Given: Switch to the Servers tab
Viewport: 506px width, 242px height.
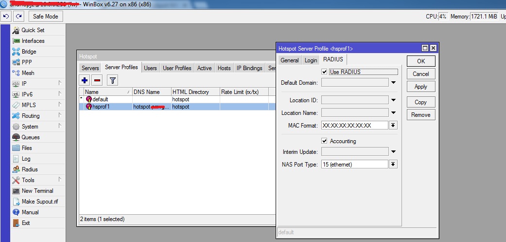Looking at the screenshot, I should click(x=90, y=68).
